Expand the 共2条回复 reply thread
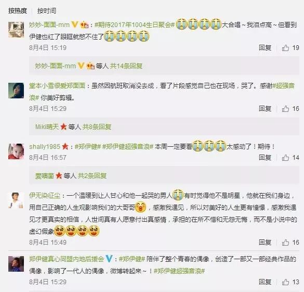This screenshot has width=304, height=292. [92, 176]
